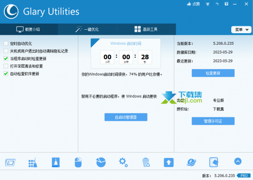
Task: Open the double gears process manager icon
Action: [x=123, y=162]
